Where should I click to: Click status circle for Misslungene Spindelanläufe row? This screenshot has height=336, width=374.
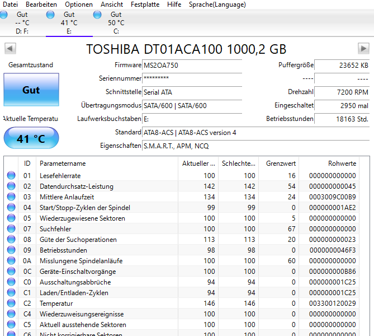click(11, 260)
